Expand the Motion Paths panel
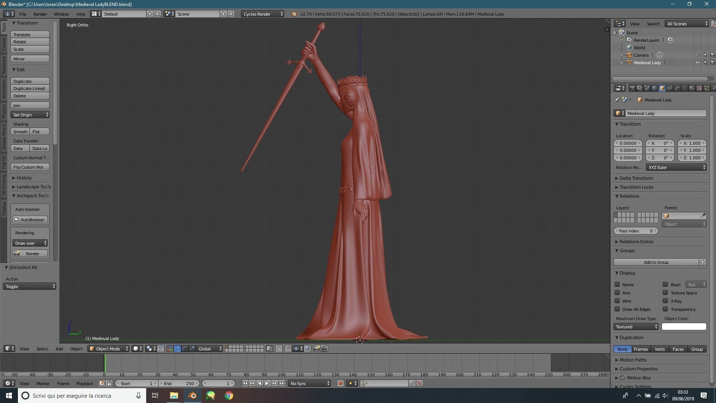This screenshot has width=716, height=403. pos(633,360)
